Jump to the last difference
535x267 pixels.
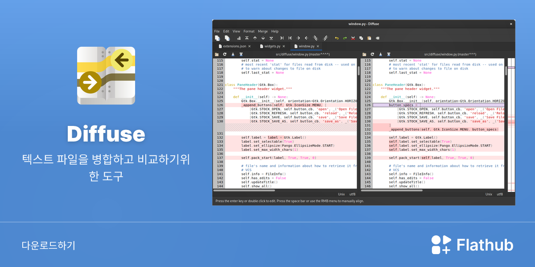(x=271, y=38)
